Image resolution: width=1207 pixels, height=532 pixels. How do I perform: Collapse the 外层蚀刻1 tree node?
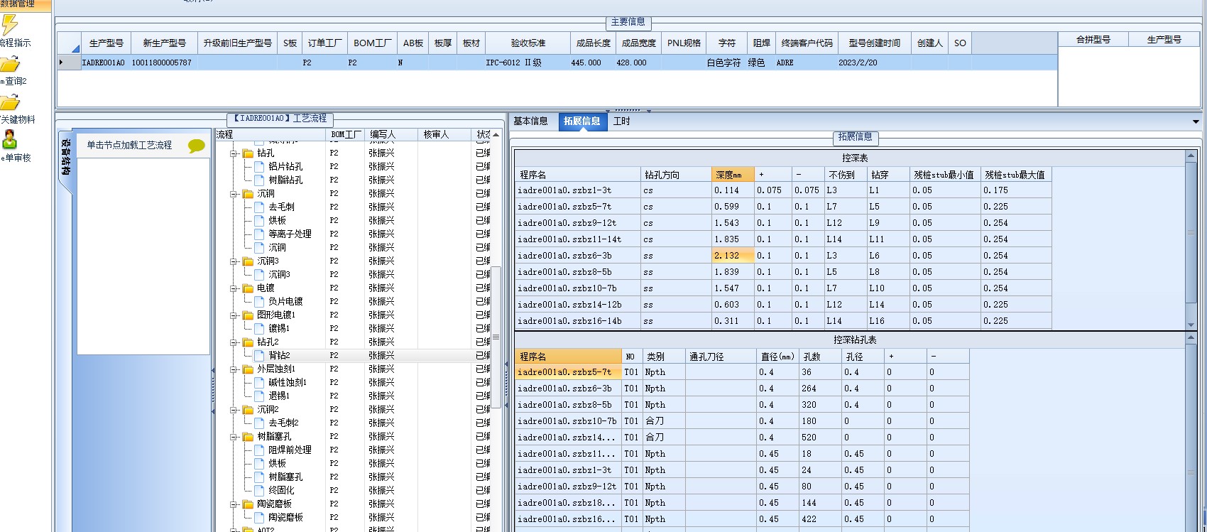click(233, 369)
